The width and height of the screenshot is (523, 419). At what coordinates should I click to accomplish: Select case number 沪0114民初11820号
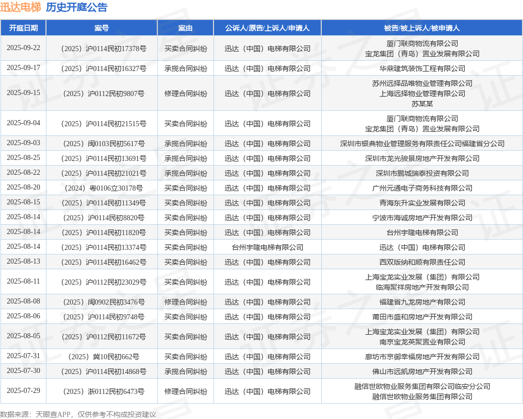coord(104,232)
